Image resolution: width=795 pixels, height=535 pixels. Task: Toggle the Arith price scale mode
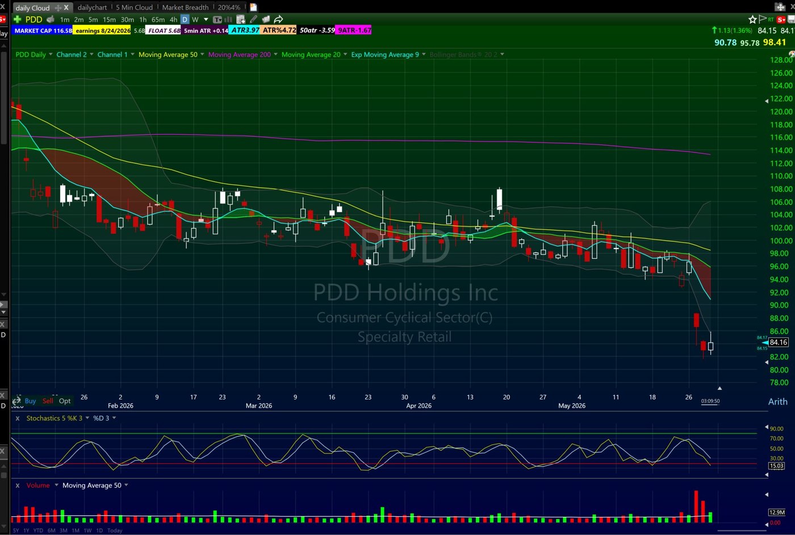777,401
